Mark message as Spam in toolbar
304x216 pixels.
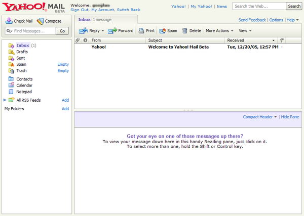tap(168, 31)
